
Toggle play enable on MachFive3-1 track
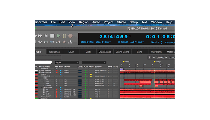(x=85, y=76)
